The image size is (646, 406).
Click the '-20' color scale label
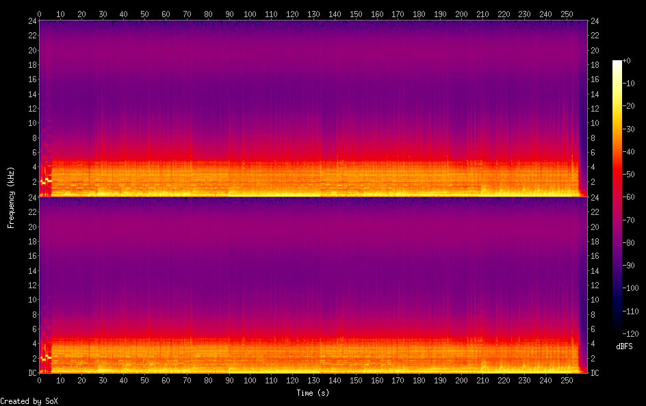coord(629,106)
